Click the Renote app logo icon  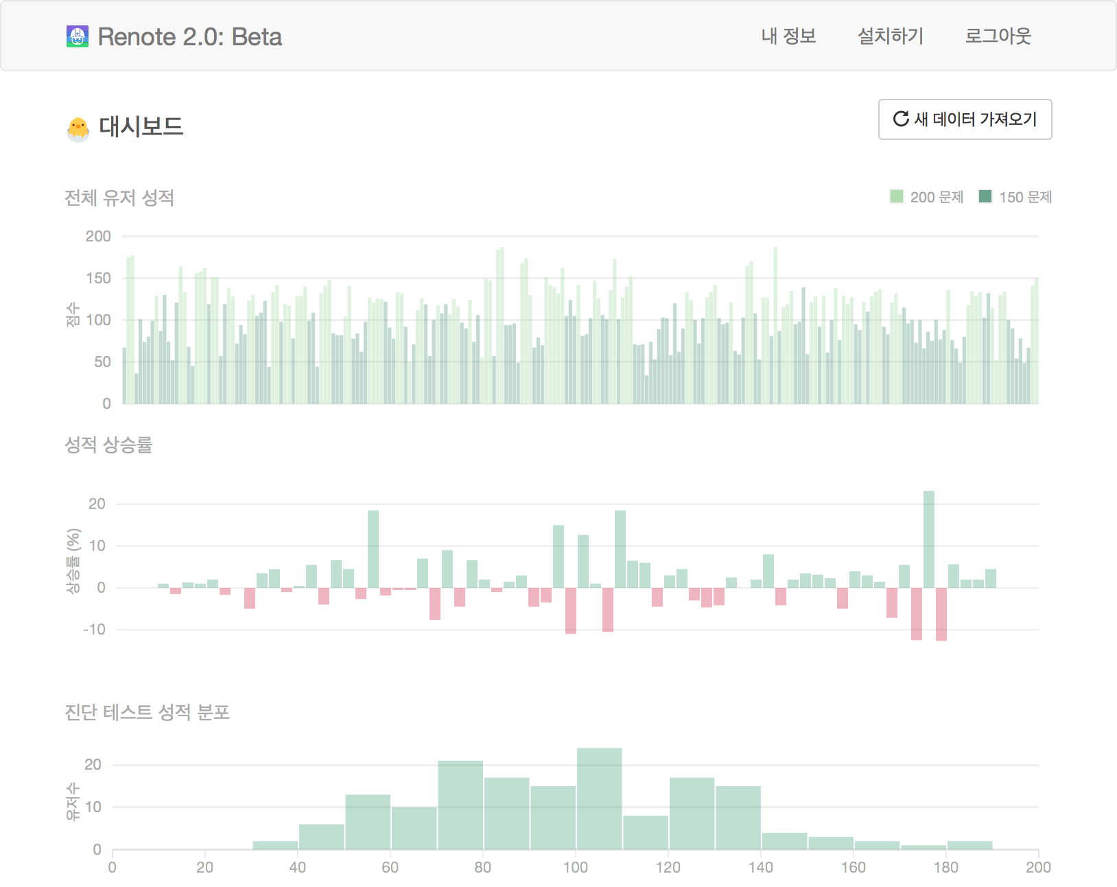tap(78, 36)
